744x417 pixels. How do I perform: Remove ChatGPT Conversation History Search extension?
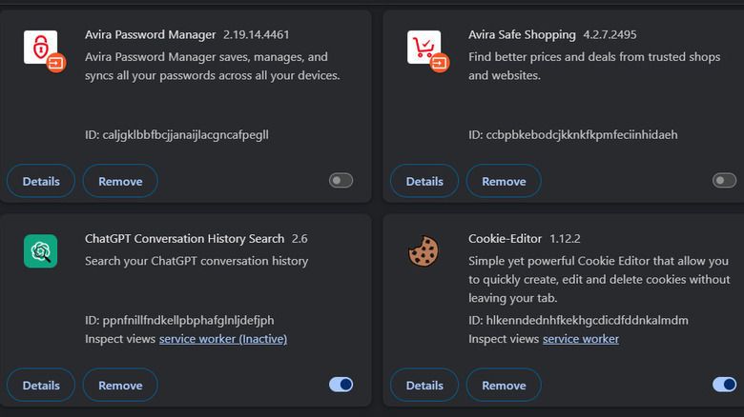coord(120,385)
